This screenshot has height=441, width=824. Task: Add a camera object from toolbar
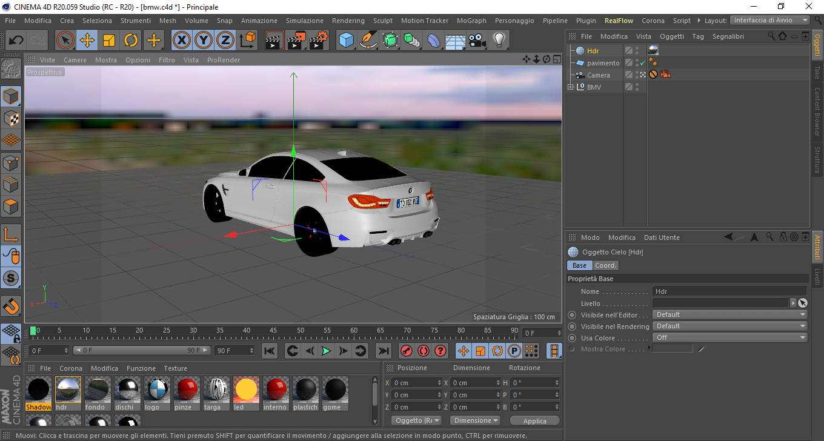(x=477, y=41)
